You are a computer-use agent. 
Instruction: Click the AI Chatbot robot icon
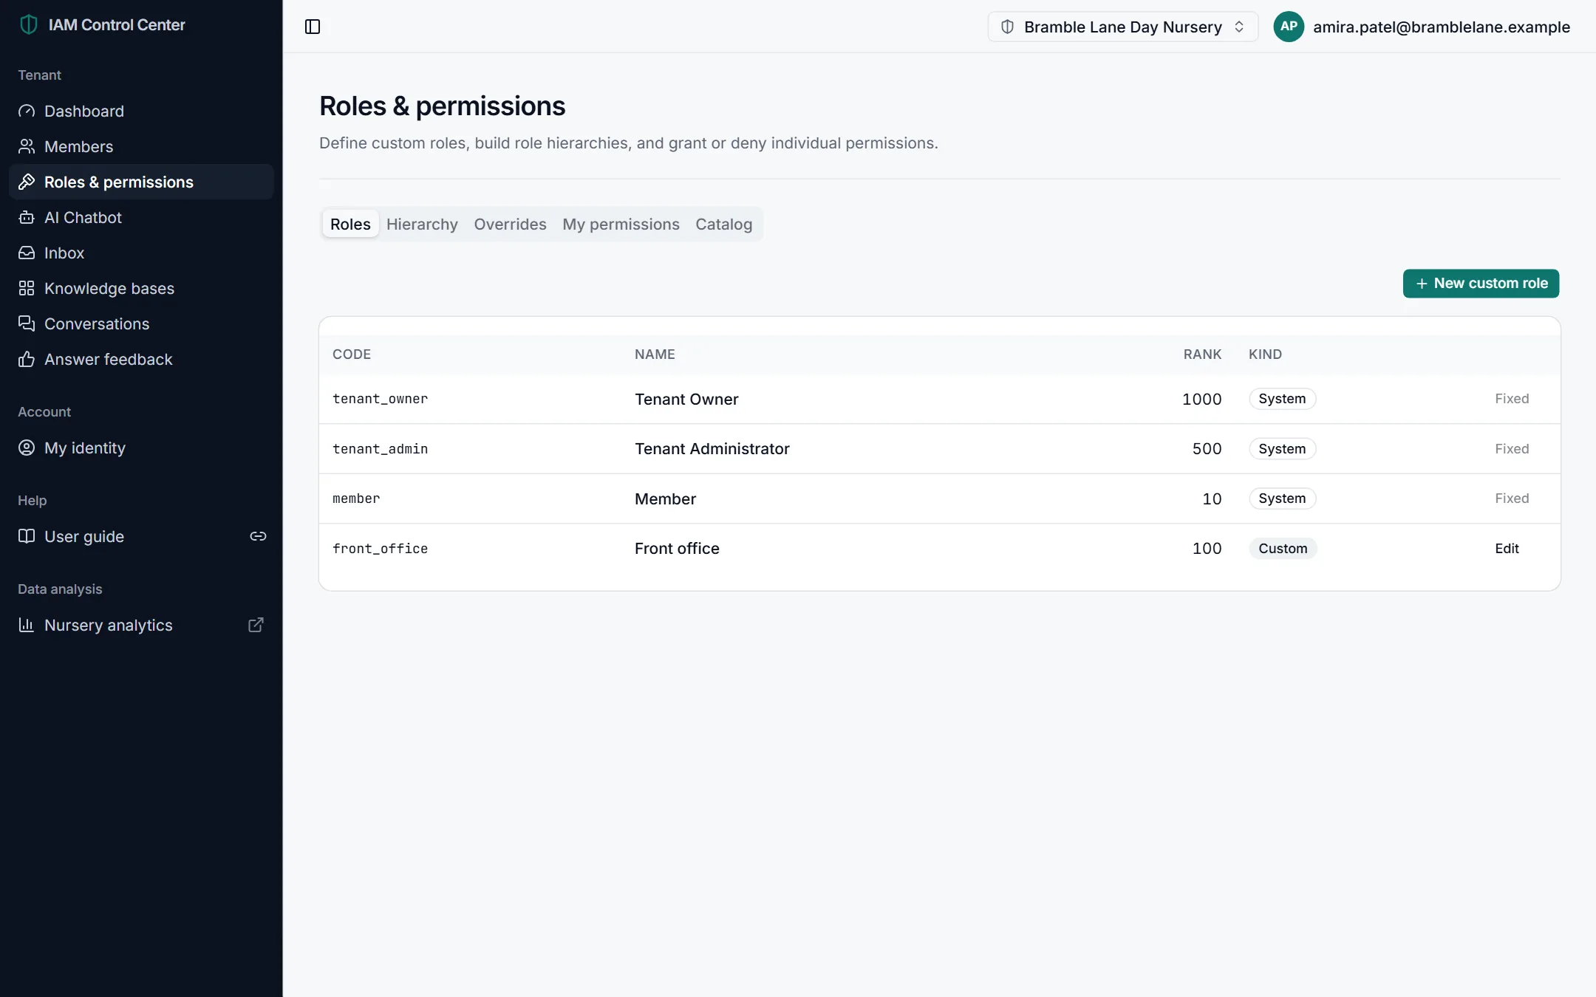click(x=27, y=217)
